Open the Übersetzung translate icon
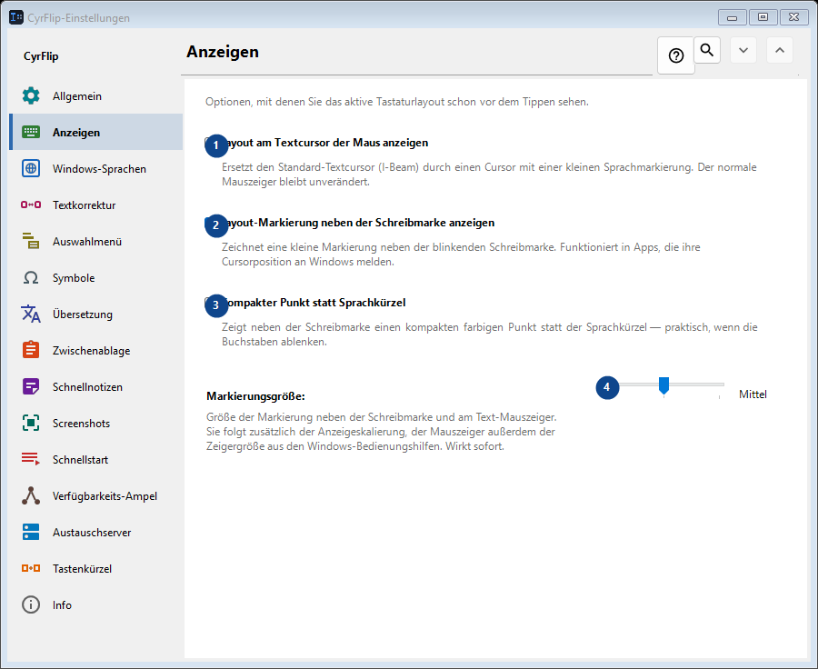This screenshot has height=669, width=818. (x=31, y=315)
